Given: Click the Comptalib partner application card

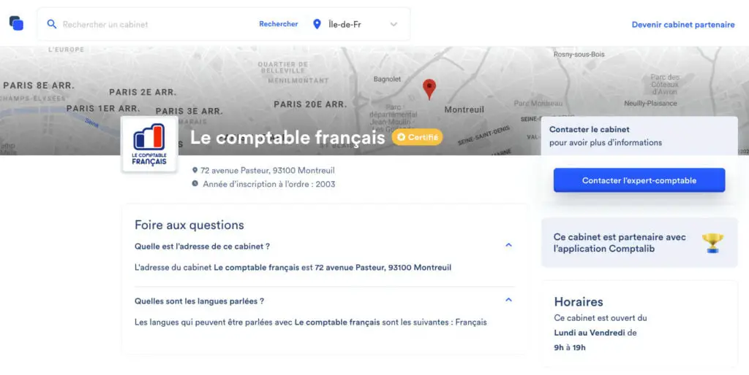Looking at the screenshot, I should (x=639, y=242).
